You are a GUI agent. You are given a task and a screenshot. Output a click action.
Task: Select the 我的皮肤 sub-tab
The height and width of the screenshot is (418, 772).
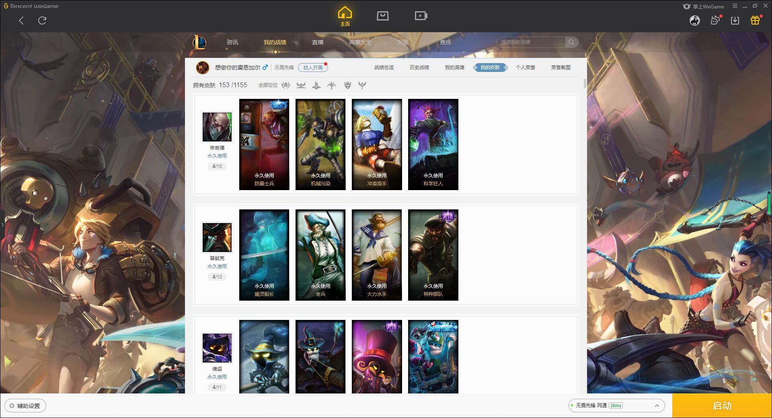(490, 68)
